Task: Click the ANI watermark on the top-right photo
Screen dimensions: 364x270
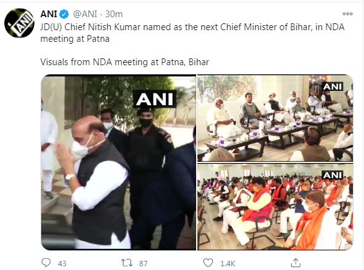Action: (x=333, y=87)
